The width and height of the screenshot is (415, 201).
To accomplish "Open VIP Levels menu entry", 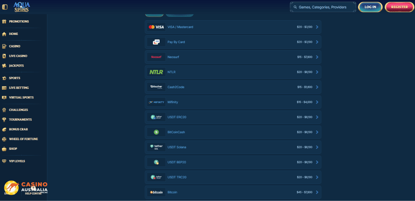I will [17, 161].
